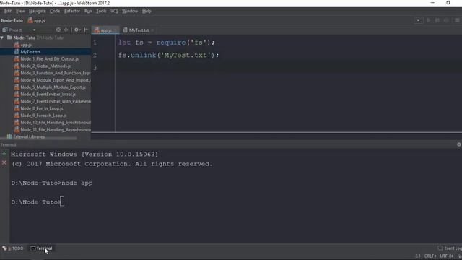Click the MyTest.txt file icon in tree
The height and width of the screenshot is (260, 462).
[17, 52]
